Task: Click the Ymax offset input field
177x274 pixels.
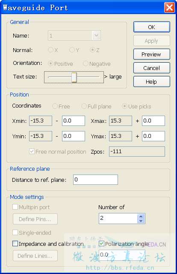Action: coord(153,136)
